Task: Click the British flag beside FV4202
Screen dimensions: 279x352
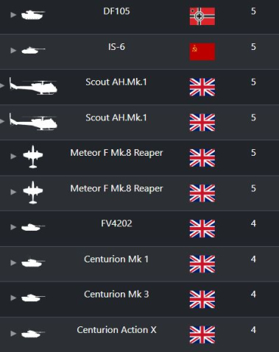Action: 202,229
